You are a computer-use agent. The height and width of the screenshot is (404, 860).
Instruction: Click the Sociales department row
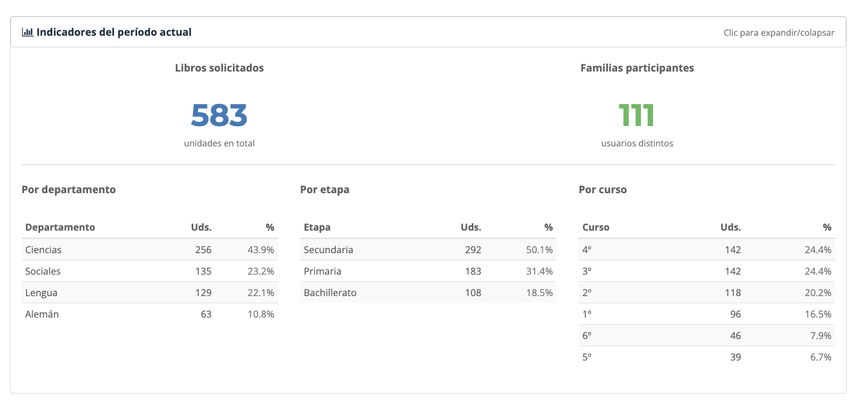150,271
